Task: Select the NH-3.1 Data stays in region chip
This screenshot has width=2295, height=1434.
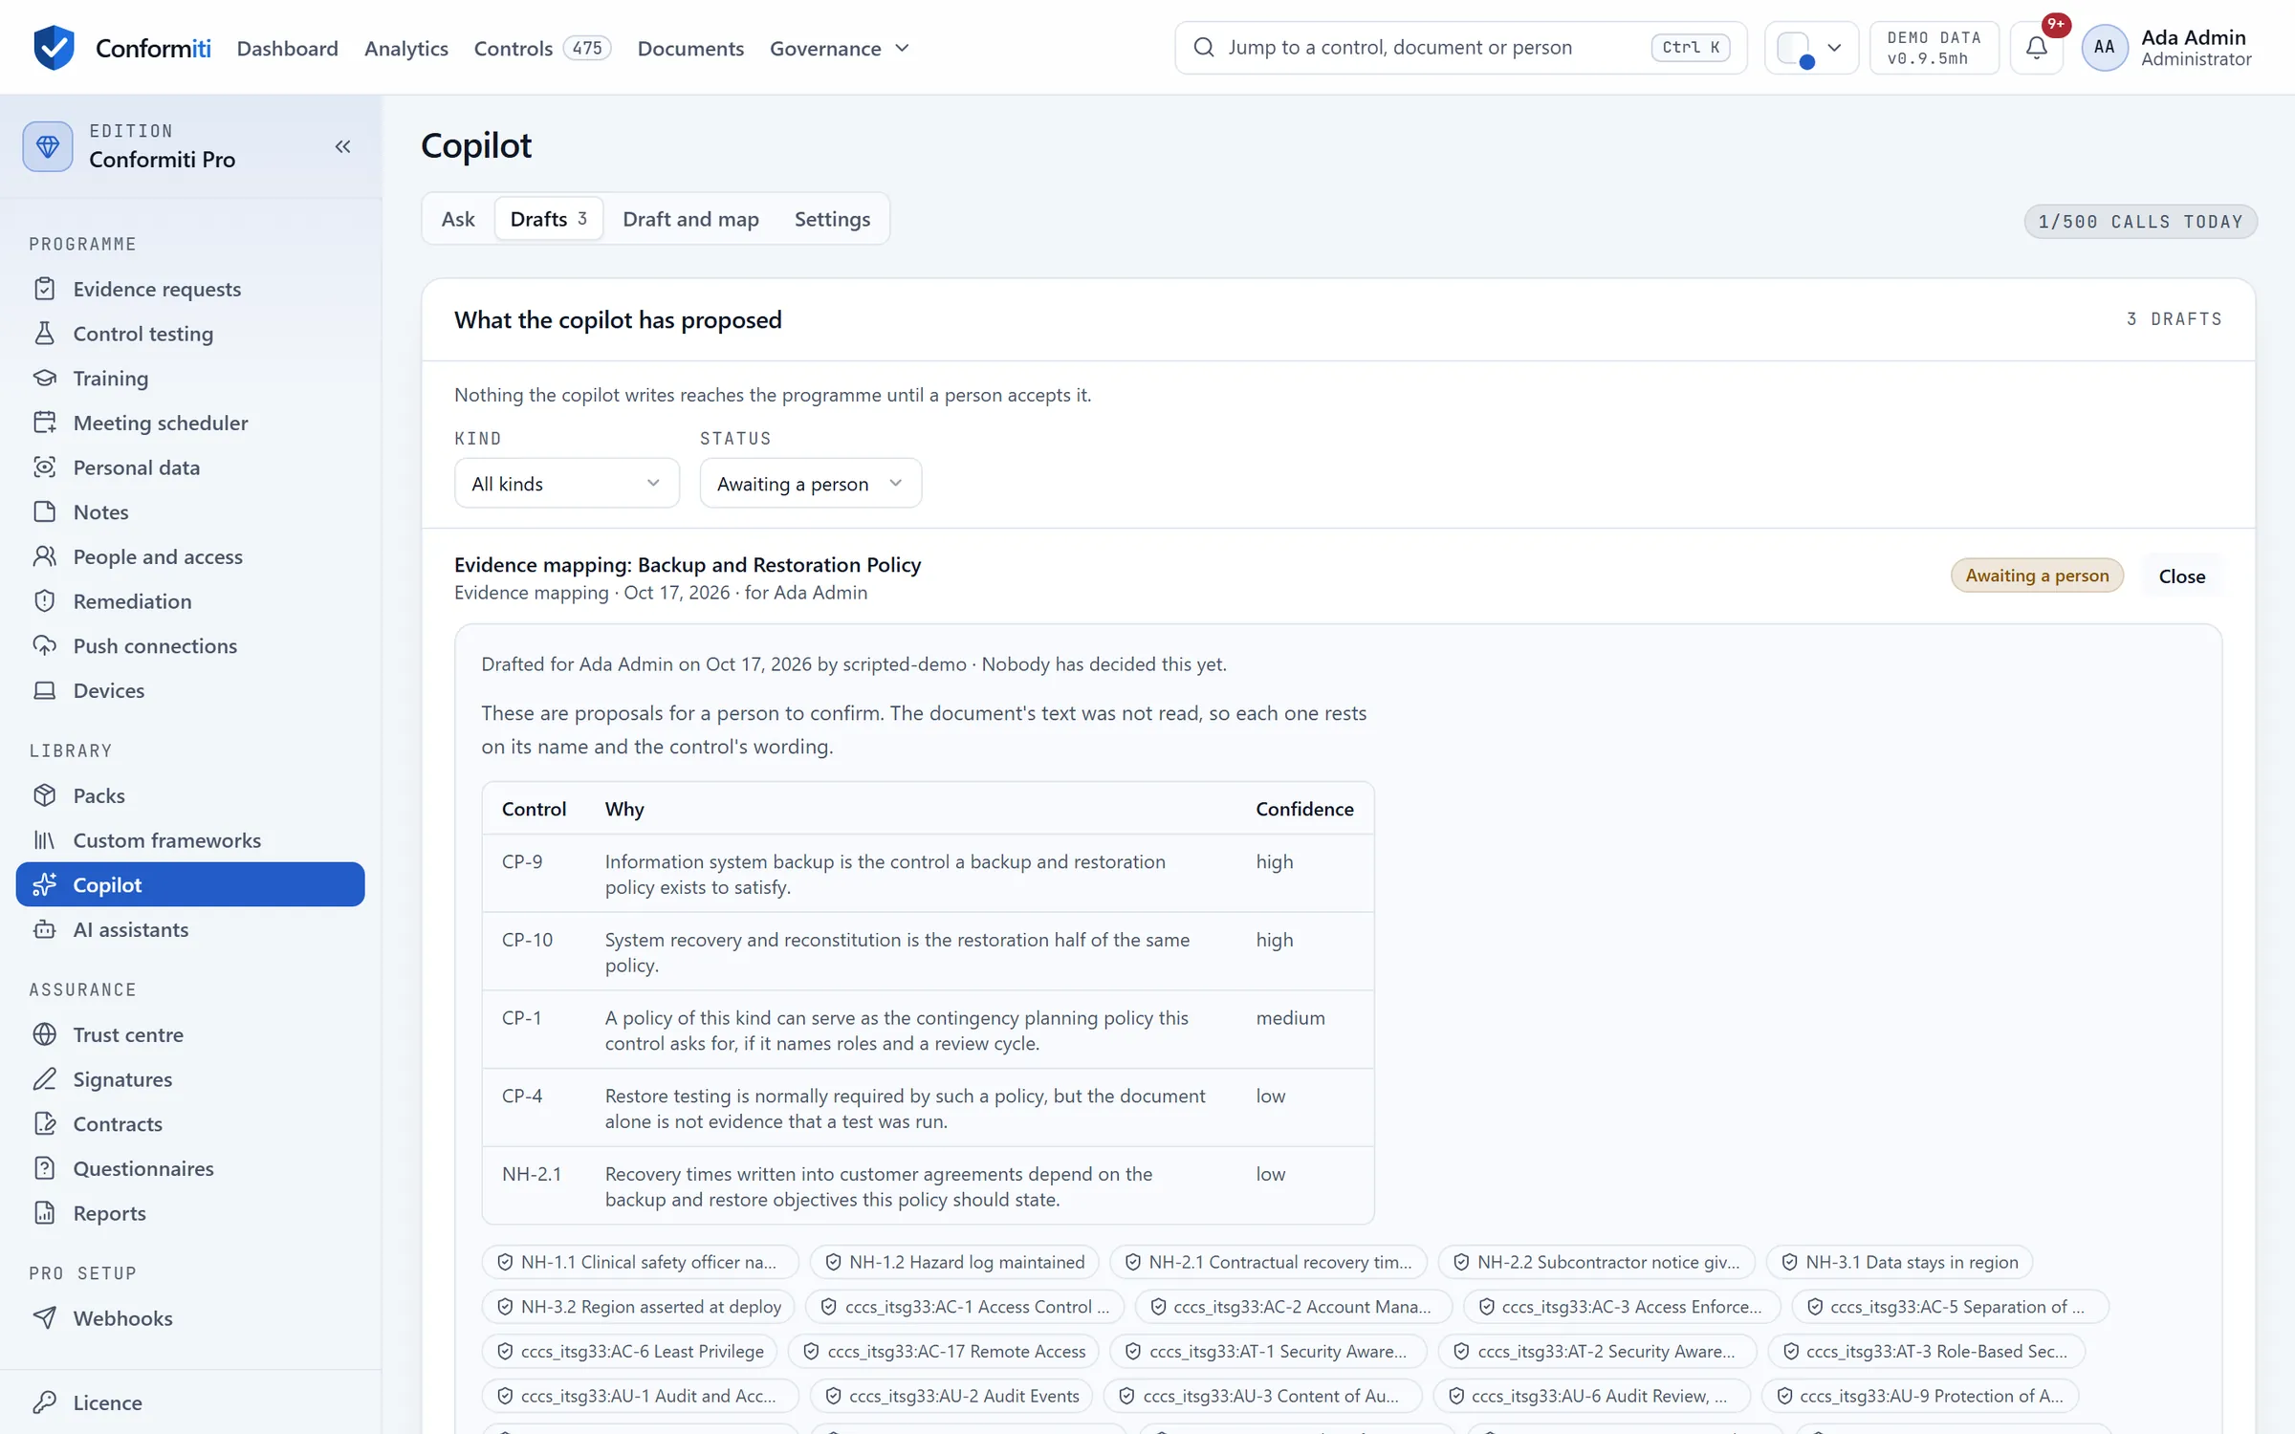Action: [1899, 1262]
